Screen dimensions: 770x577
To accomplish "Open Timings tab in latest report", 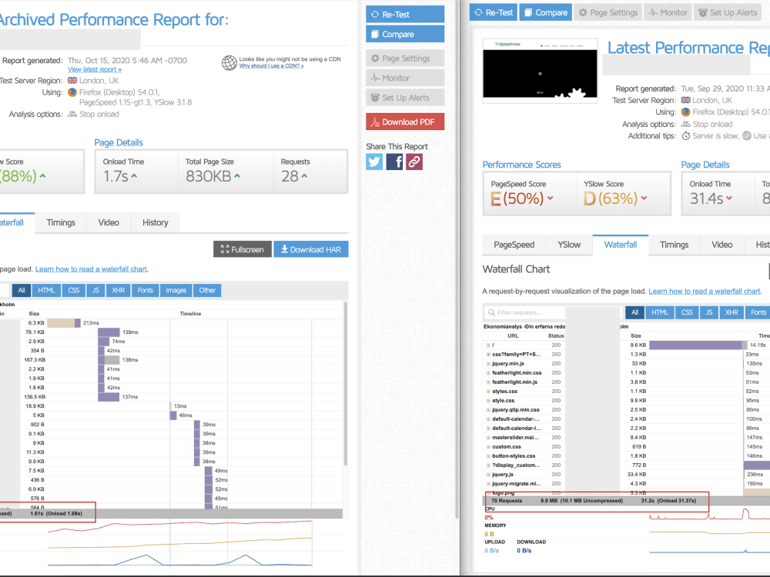I will click(674, 245).
